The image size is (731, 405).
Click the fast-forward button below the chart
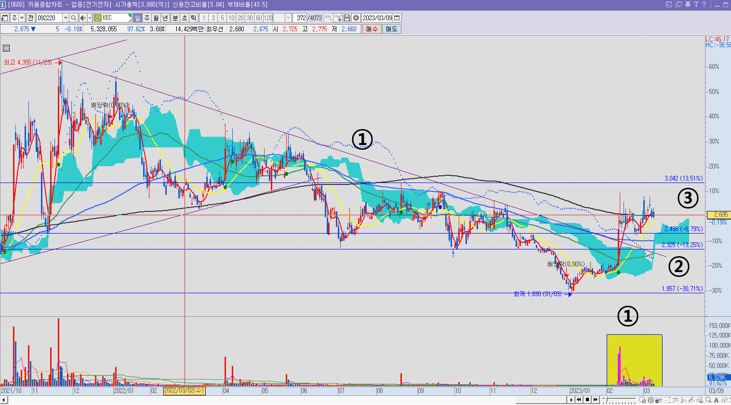pyautogui.click(x=595, y=400)
